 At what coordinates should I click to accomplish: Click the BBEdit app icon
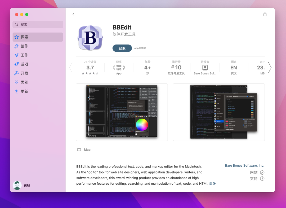pos(90,38)
